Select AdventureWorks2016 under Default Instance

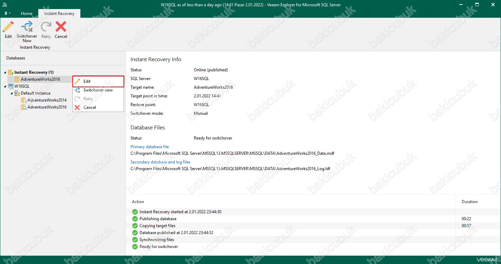pyautogui.click(x=47, y=107)
